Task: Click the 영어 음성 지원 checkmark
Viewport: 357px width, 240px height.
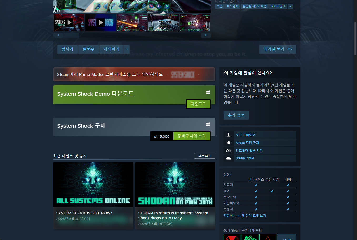Action: coord(272,191)
